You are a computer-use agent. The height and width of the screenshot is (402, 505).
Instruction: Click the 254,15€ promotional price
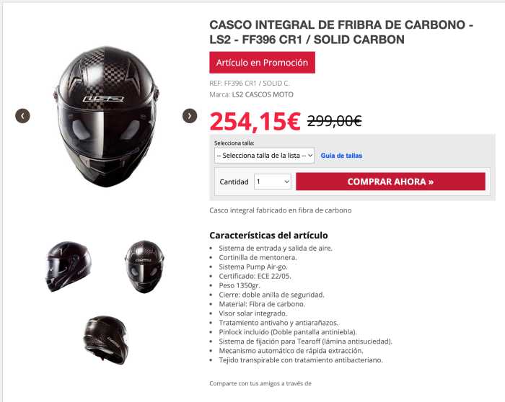coord(255,122)
